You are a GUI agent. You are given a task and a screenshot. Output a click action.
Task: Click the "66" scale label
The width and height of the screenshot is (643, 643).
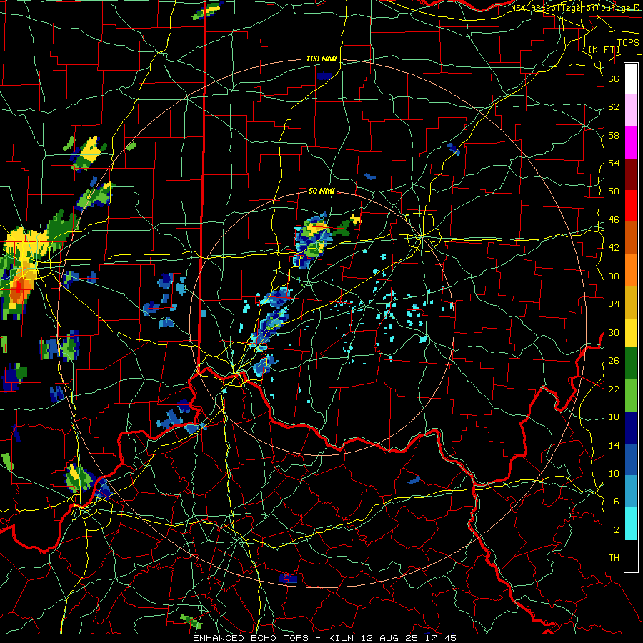click(x=614, y=79)
